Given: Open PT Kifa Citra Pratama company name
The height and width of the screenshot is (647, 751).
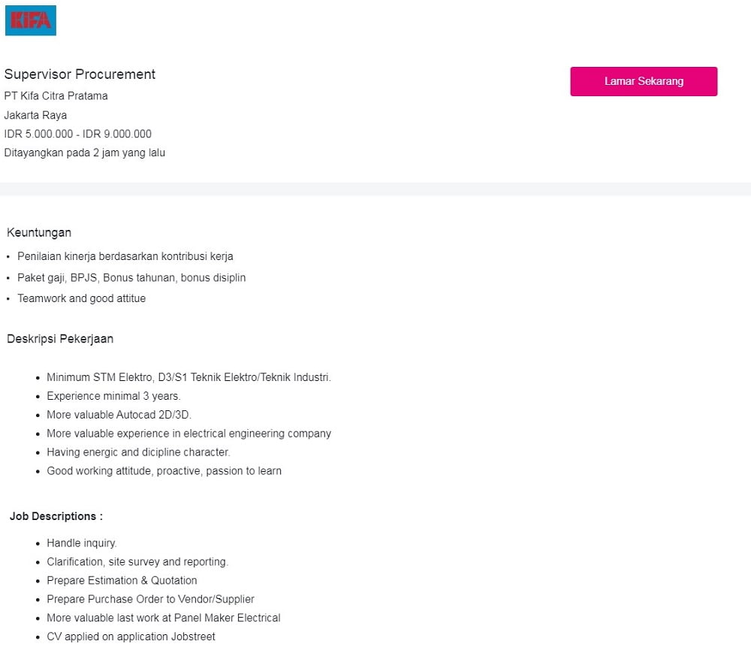Looking at the screenshot, I should click(56, 96).
